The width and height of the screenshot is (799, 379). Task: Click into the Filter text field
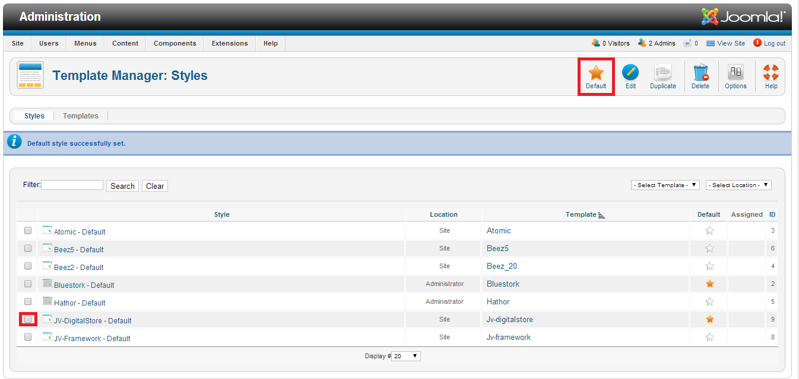pyautogui.click(x=72, y=185)
